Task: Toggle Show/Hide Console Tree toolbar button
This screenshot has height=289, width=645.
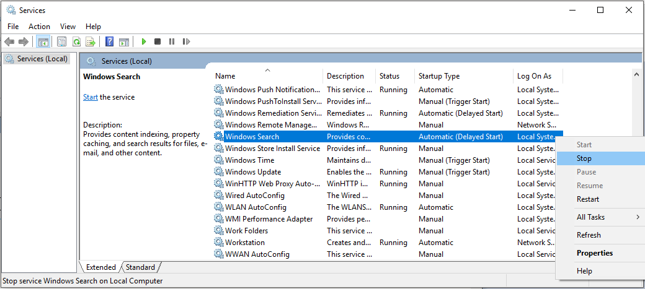Action: pos(43,41)
